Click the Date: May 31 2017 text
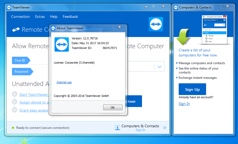 [90, 43]
